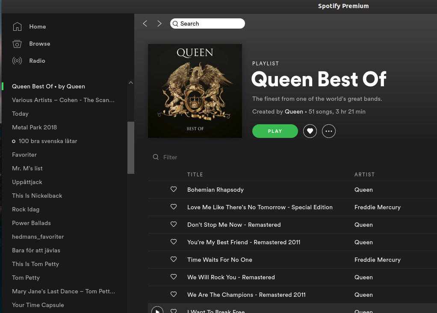Click the sidebar playlist scrollbar thumb
The height and width of the screenshot is (313, 437).
(131, 148)
